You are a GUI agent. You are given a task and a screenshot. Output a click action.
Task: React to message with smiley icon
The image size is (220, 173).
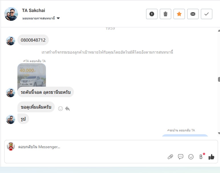(60, 109)
